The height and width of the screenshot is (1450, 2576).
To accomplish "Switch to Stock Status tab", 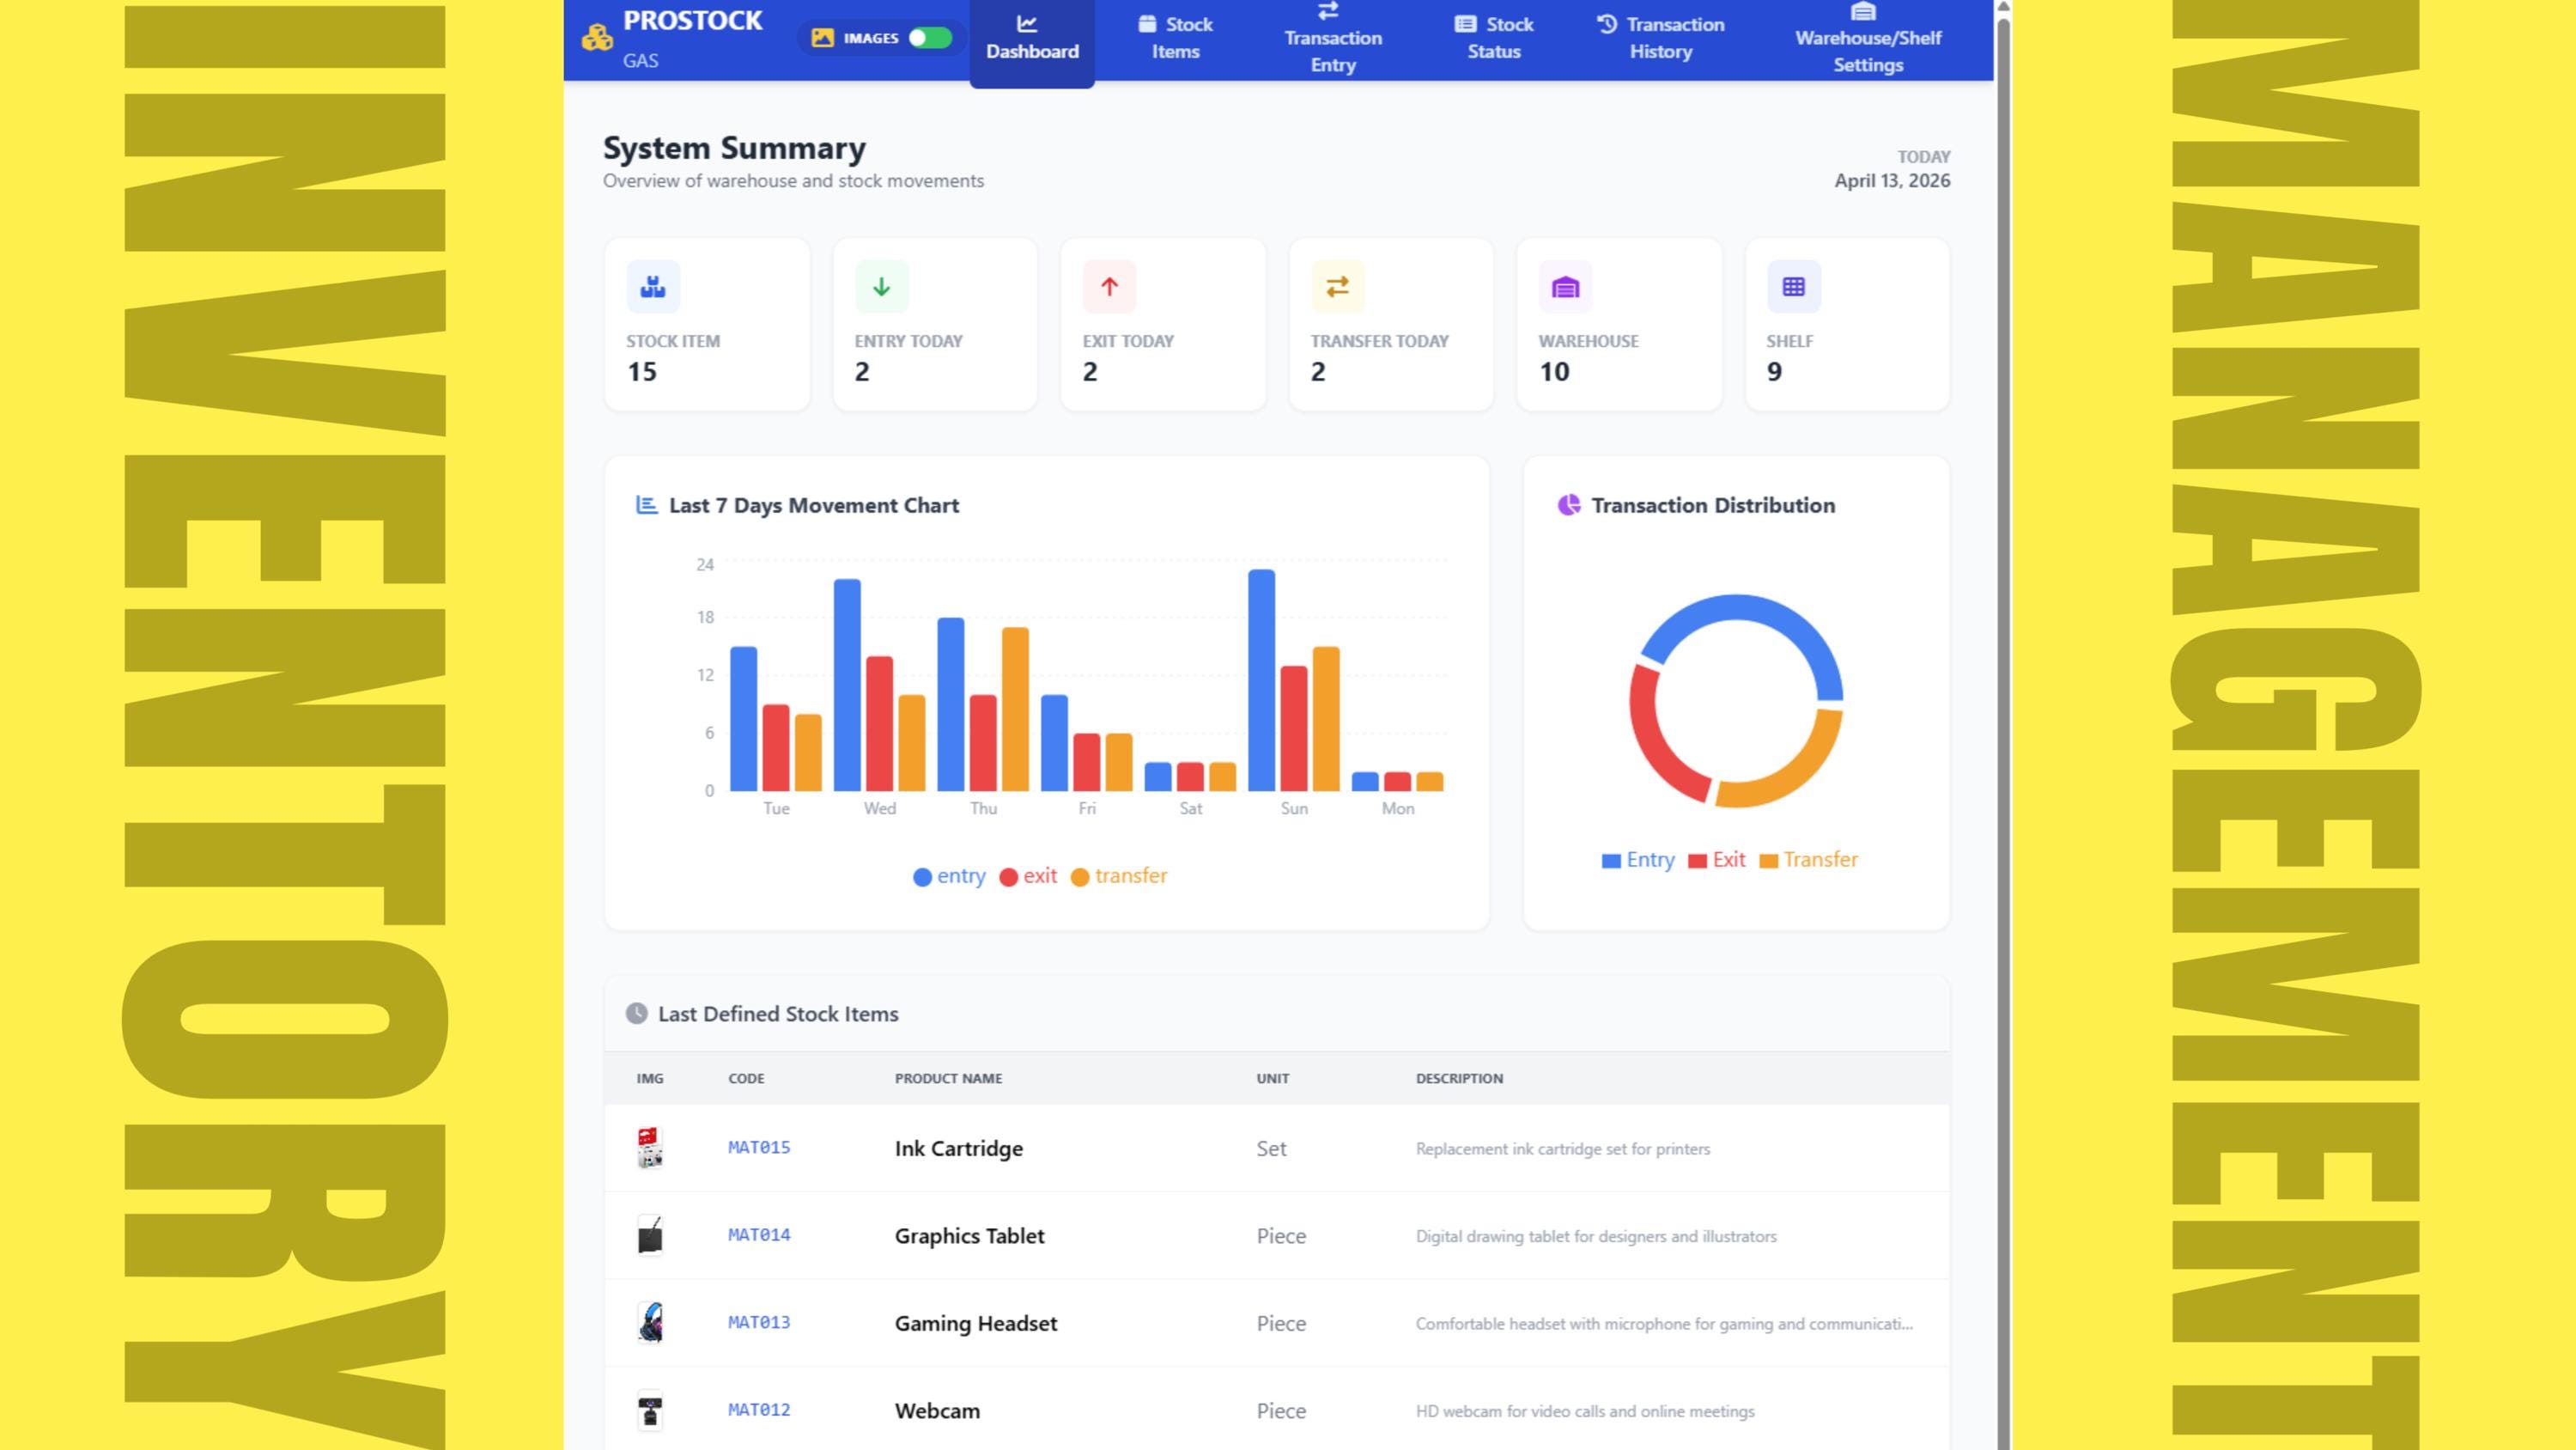I will [x=1494, y=38].
